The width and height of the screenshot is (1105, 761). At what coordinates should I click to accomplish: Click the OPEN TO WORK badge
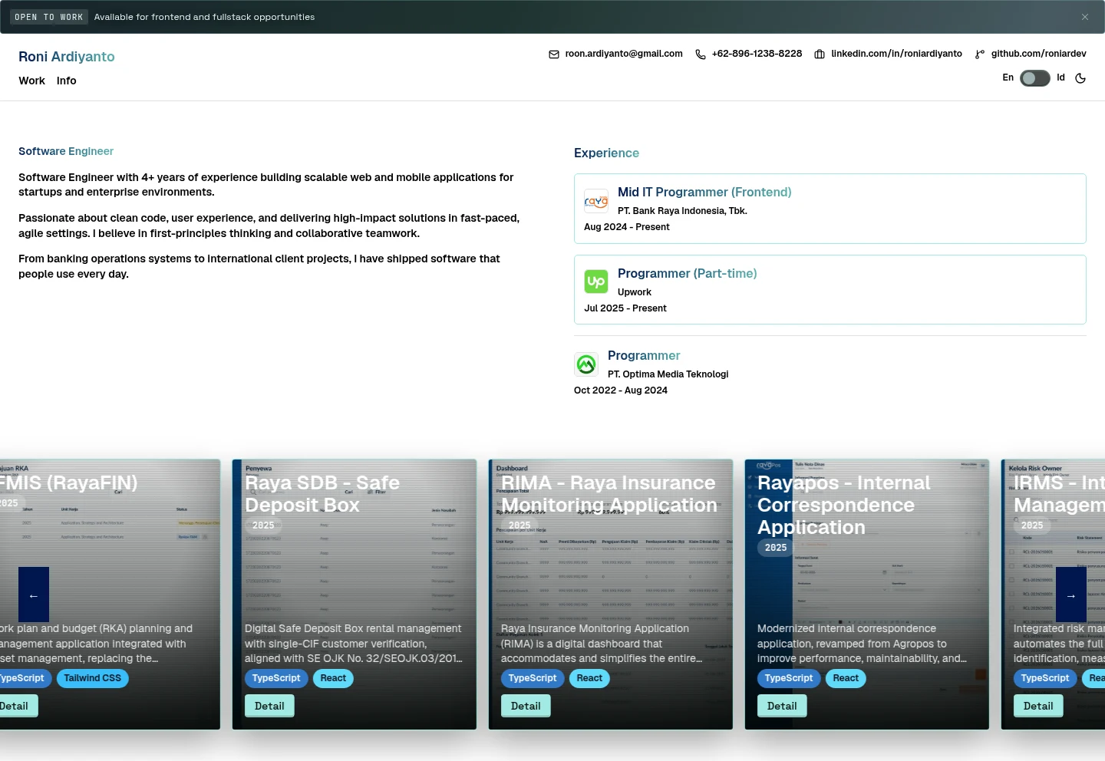click(48, 17)
